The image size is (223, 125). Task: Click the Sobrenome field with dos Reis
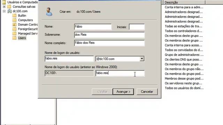point(109,35)
